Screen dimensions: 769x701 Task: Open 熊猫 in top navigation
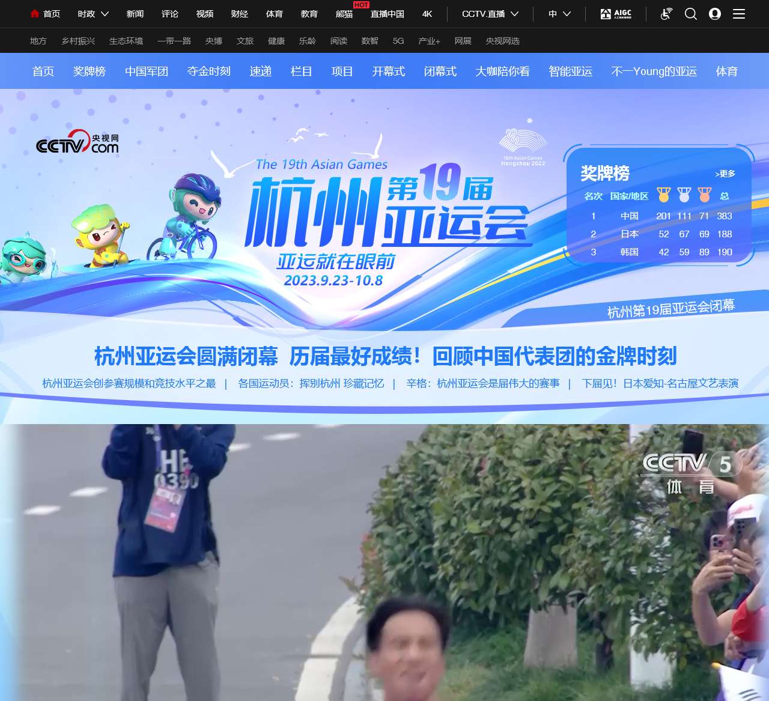click(x=344, y=13)
